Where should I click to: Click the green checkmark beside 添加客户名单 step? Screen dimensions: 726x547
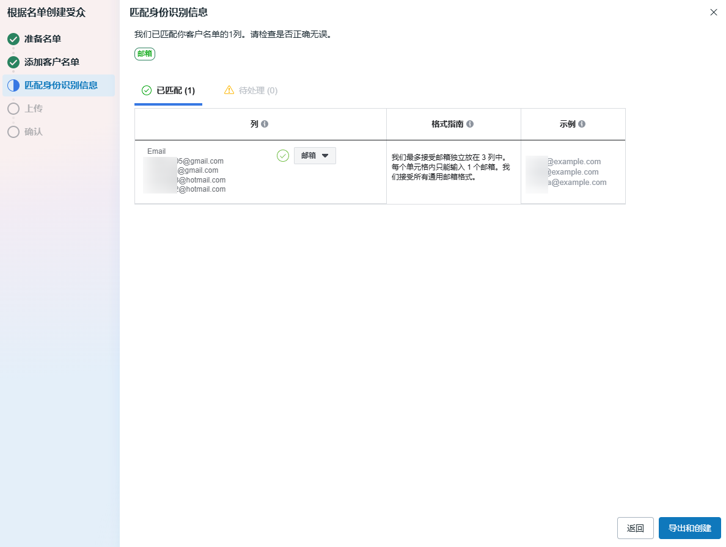(13, 62)
